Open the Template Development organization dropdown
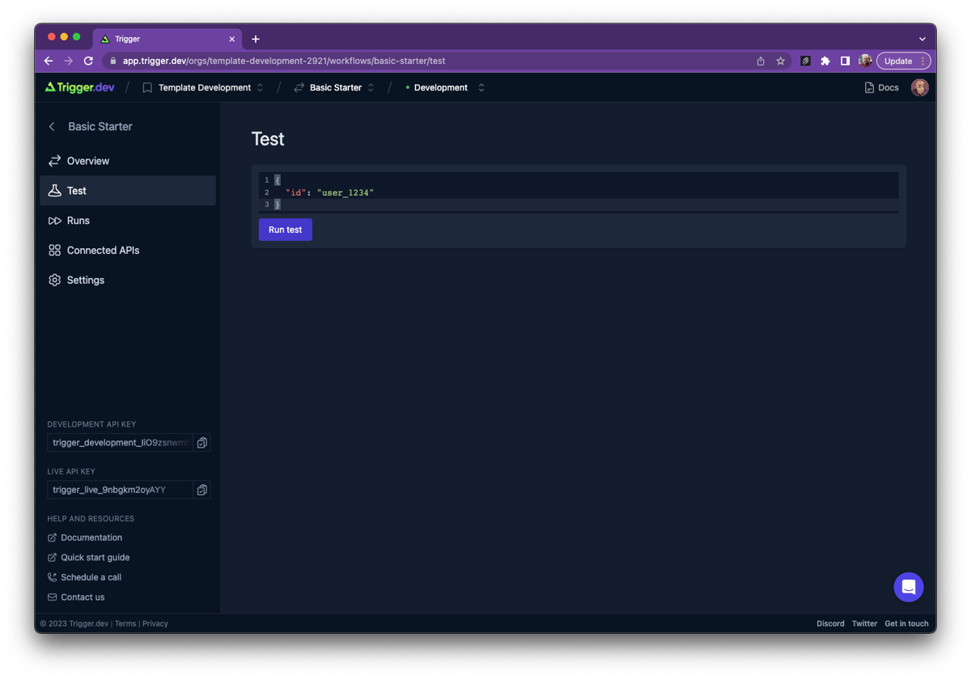The height and width of the screenshot is (679, 971). [x=203, y=87]
